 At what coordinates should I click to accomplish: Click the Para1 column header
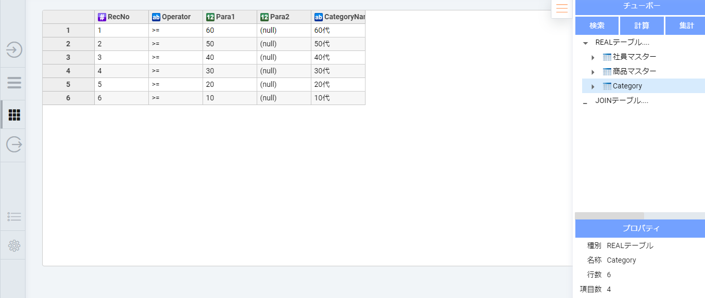click(x=230, y=17)
